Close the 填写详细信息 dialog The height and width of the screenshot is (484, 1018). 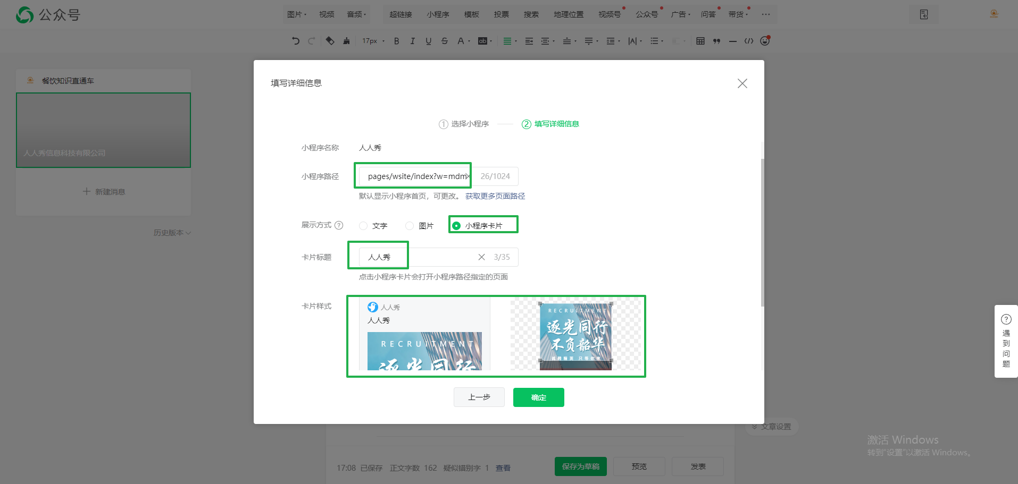click(x=742, y=83)
